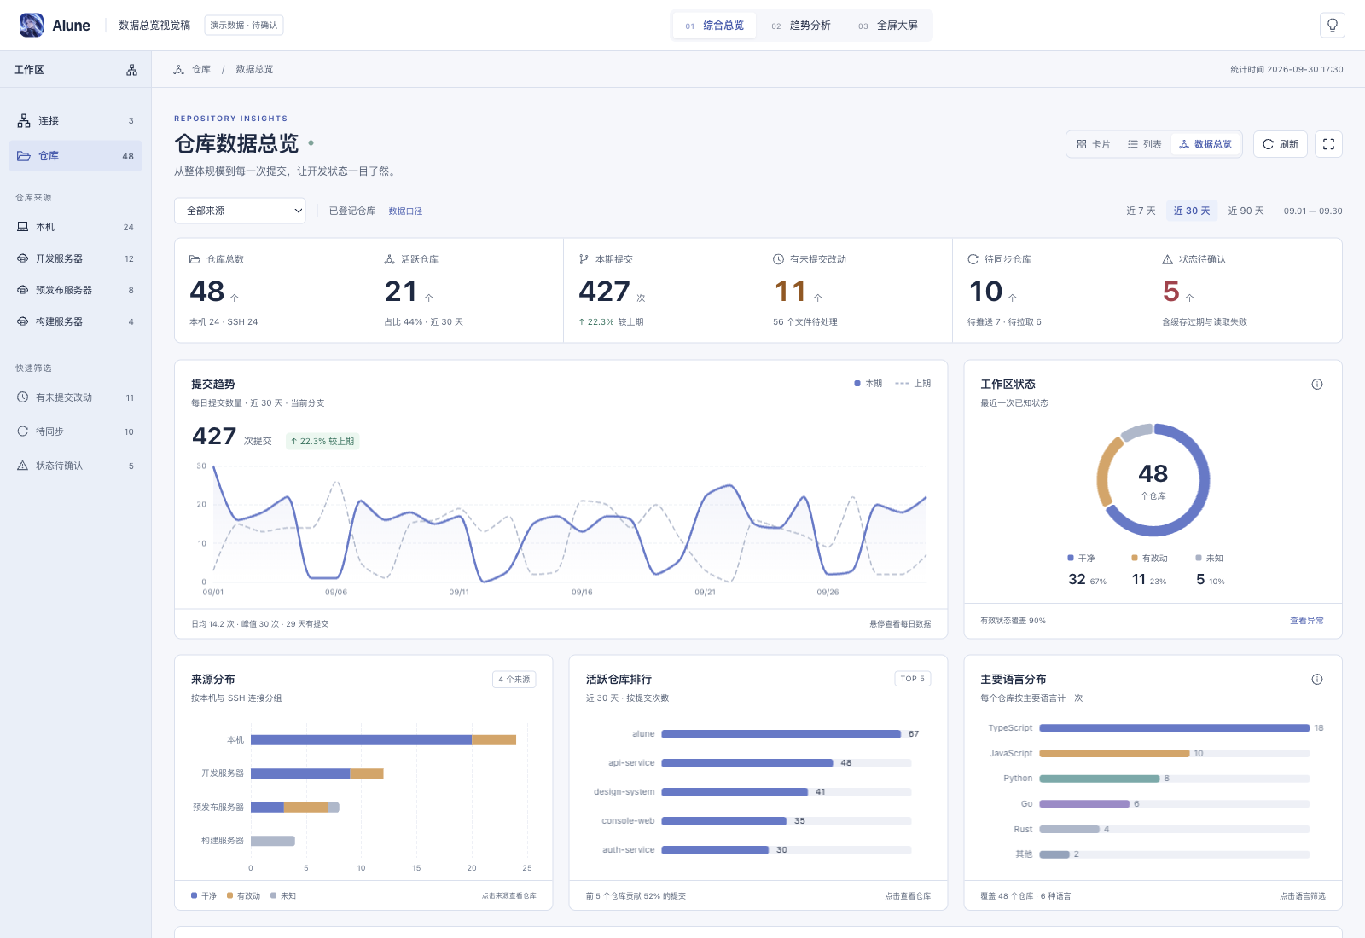Open the 全部来源 dropdown
The image size is (1365, 938).
(x=240, y=211)
